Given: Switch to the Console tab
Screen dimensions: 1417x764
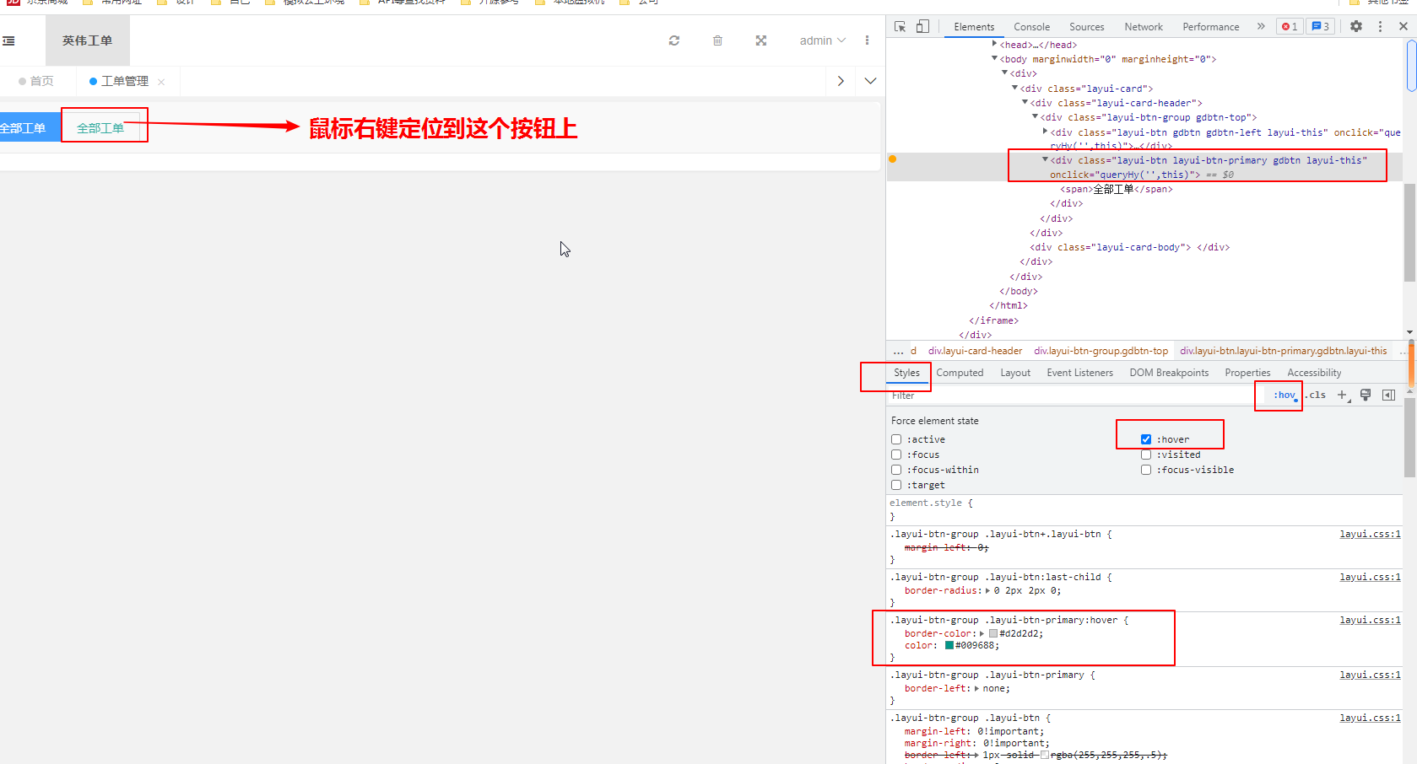Looking at the screenshot, I should (x=1031, y=27).
